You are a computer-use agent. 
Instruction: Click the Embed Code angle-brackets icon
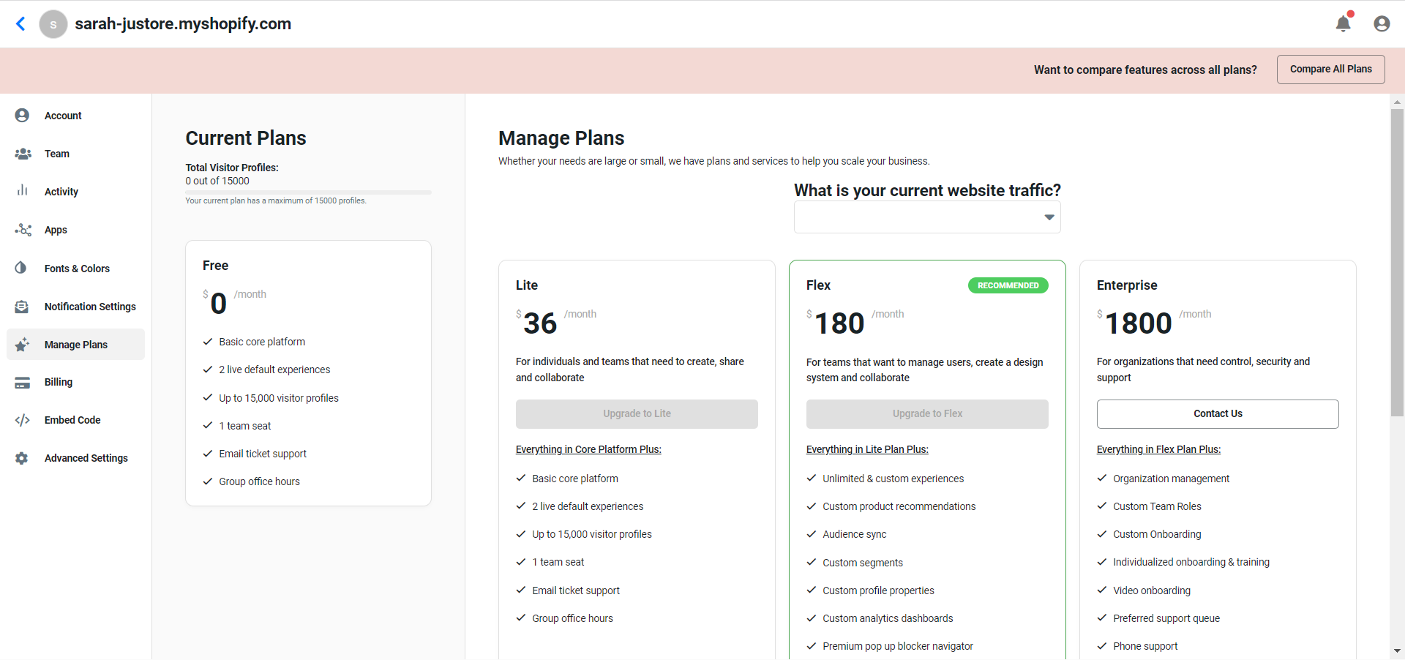tap(21, 420)
